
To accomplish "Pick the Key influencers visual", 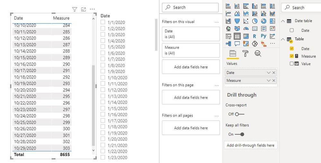I will [x=272, y=36].
